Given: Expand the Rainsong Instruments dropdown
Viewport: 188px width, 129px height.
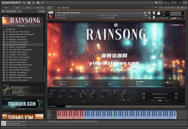Looking at the screenshot, I should point(42,26).
